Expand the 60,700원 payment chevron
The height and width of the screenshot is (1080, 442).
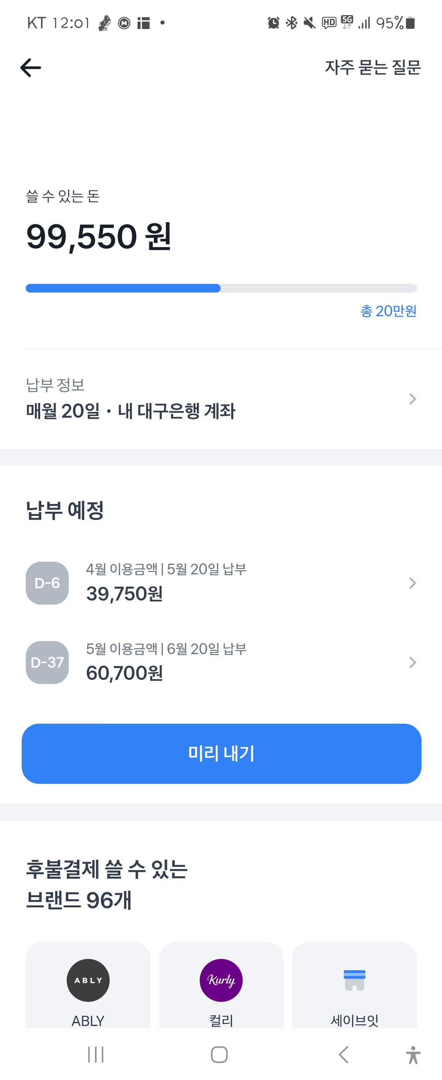click(413, 662)
